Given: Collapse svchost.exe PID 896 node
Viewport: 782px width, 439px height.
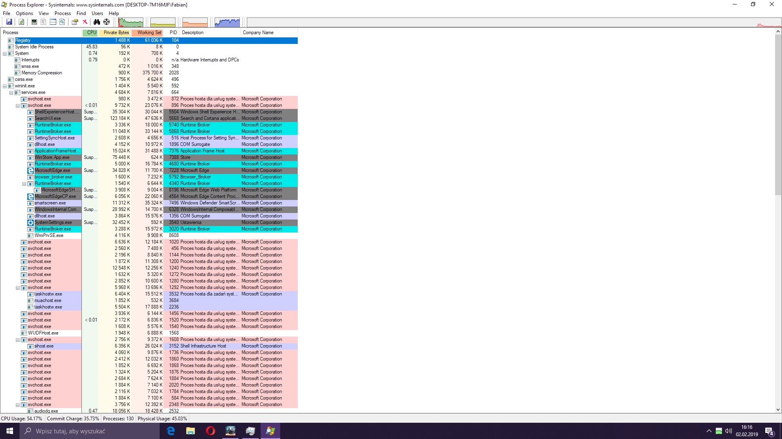Looking at the screenshot, I should 18,106.
